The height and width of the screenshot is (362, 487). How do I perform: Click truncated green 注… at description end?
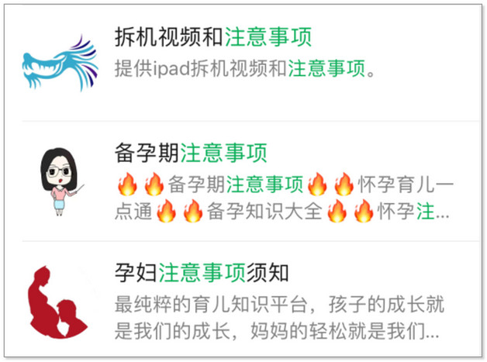(433, 212)
